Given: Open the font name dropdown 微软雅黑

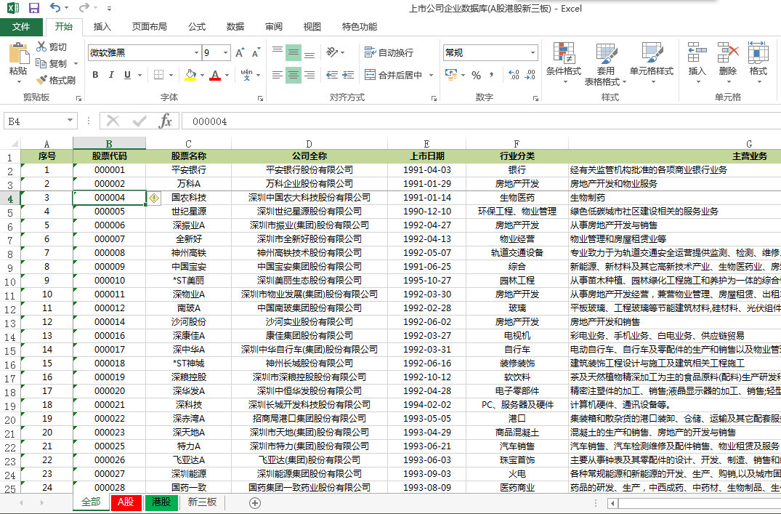Looking at the screenshot, I should pyautogui.click(x=196, y=52).
